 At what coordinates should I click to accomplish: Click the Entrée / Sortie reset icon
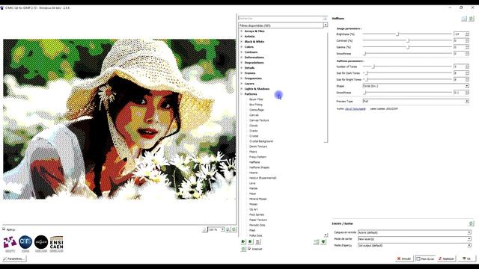coord(472,223)
